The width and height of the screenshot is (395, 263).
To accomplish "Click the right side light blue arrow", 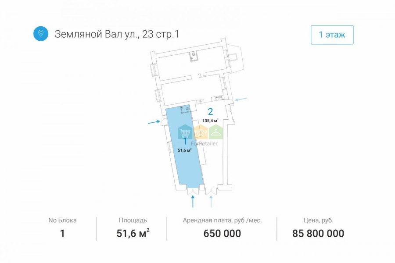I will [x=241, y=99].
